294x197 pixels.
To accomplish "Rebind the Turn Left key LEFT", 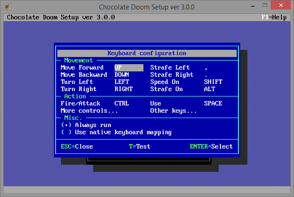I will 122,82.
